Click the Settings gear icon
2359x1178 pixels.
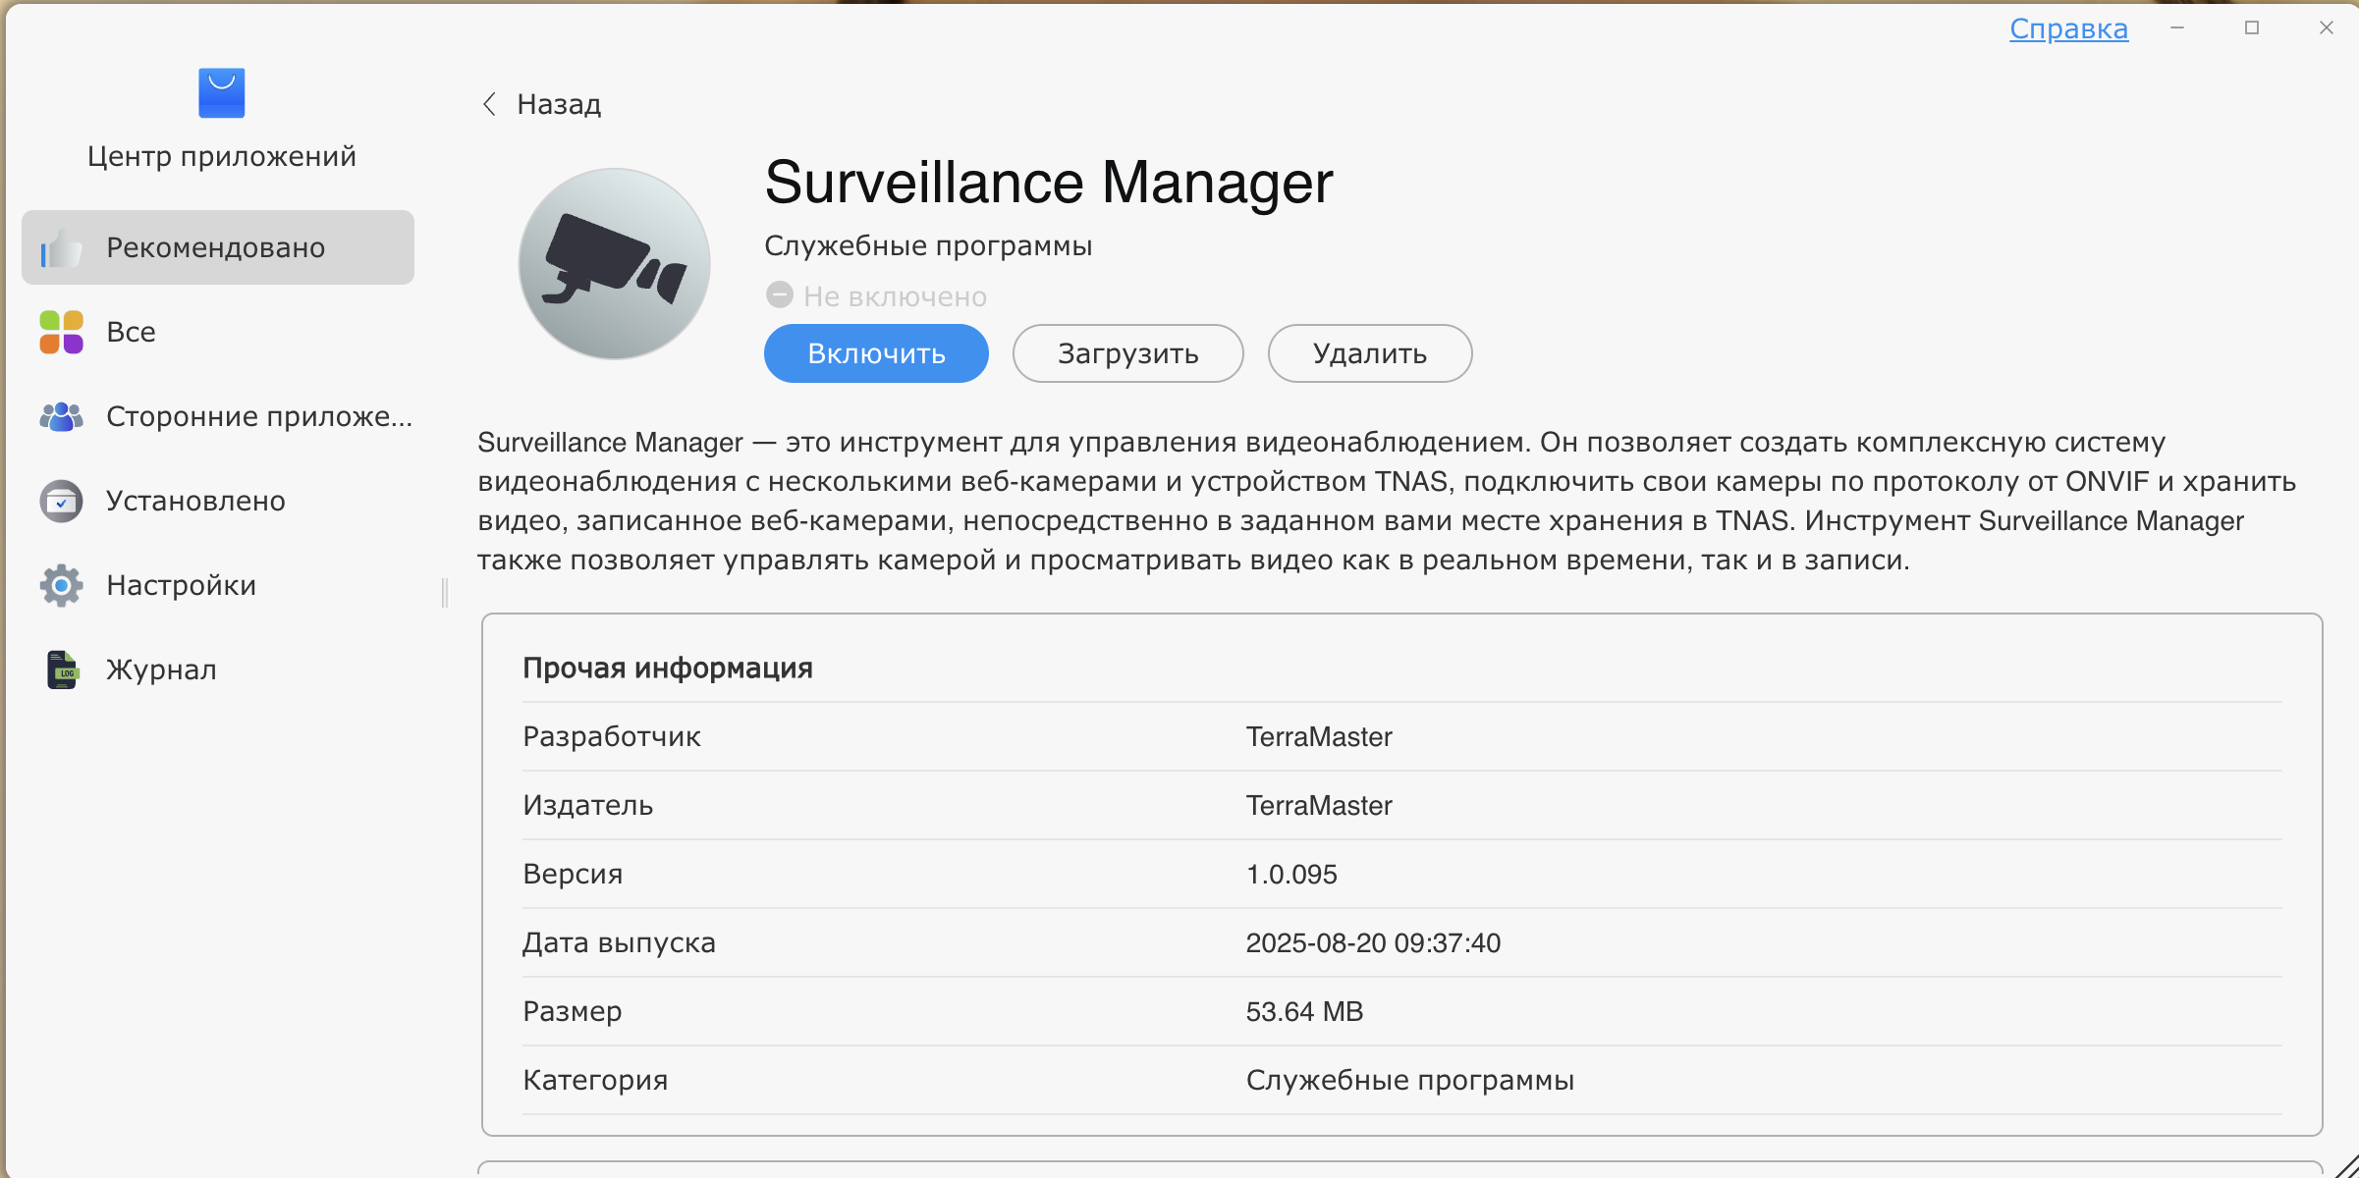coord(61,585)
